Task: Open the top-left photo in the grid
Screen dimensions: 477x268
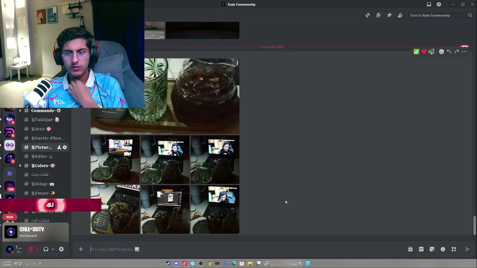Action: [115, 160]
